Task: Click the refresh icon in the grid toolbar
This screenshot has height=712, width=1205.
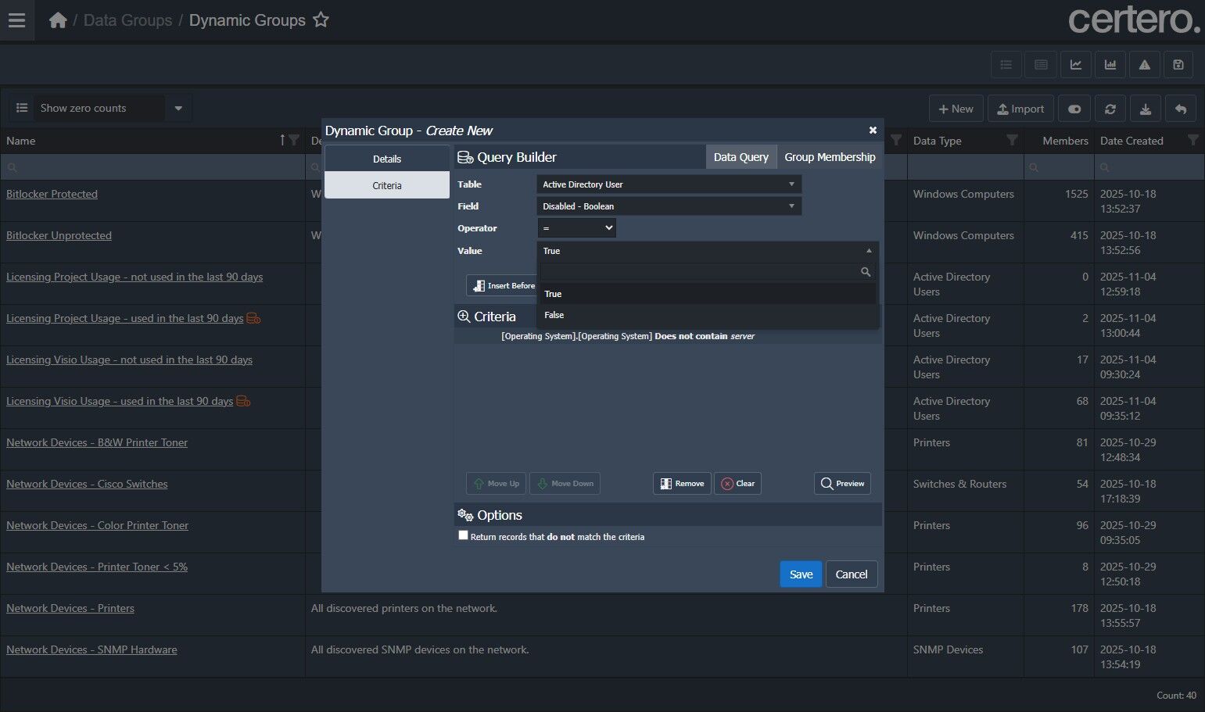Action: [1110, 109]
